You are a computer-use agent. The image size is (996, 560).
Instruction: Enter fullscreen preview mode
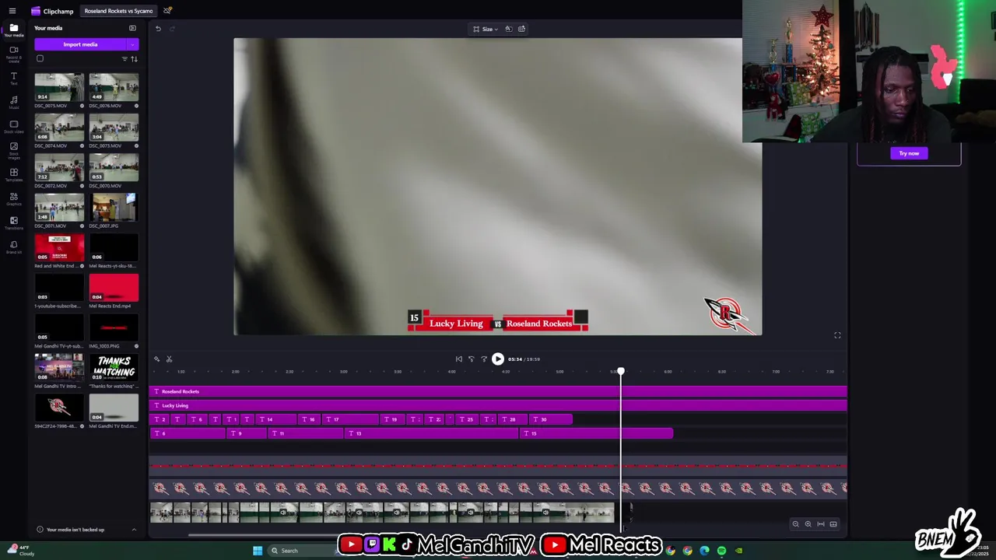pyautogui.click(x=837, y=335)
